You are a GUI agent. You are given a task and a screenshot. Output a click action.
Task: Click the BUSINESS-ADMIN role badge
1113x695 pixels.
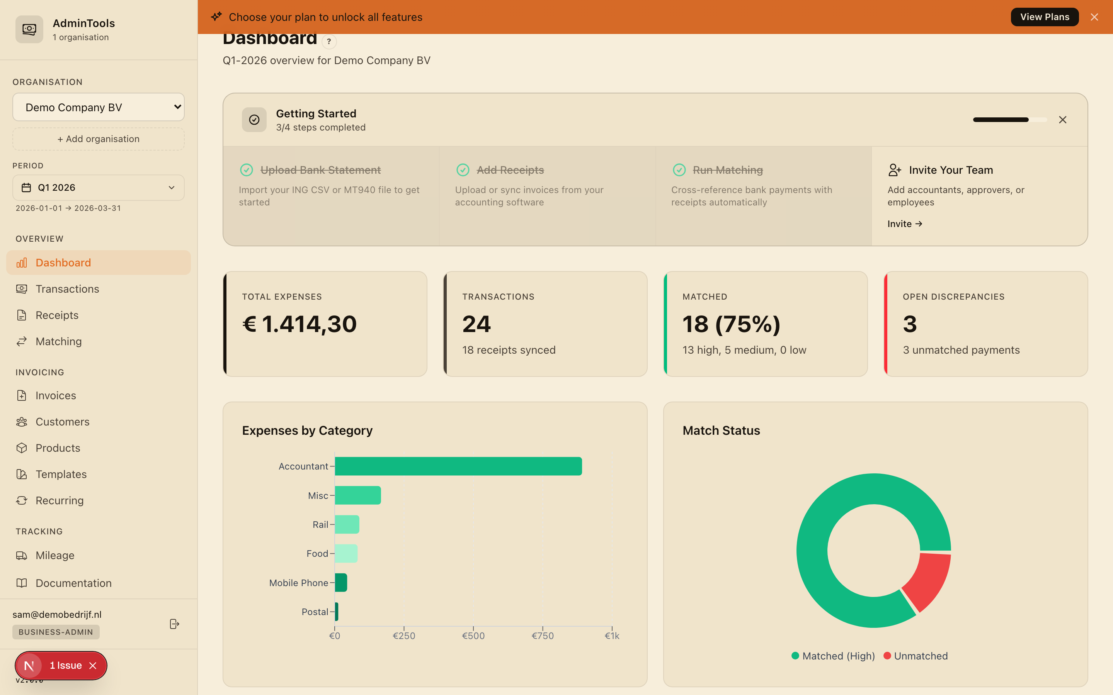click(56, 632)
